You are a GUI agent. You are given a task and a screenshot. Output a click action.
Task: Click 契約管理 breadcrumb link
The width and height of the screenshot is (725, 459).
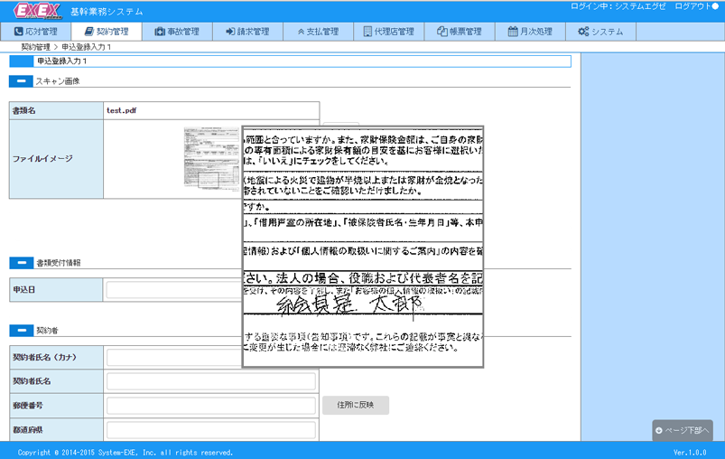(x=35, y=46)
